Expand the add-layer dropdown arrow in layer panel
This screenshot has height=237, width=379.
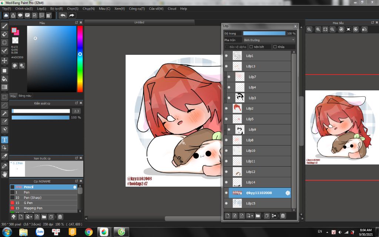[x=252, y=216]
